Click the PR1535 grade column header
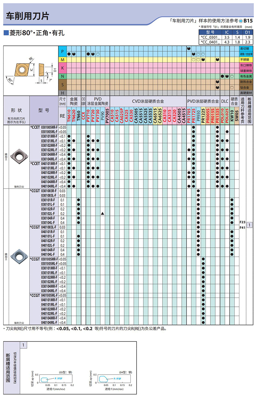Viewport: 257px width, 398px height. tap(217, 116)
